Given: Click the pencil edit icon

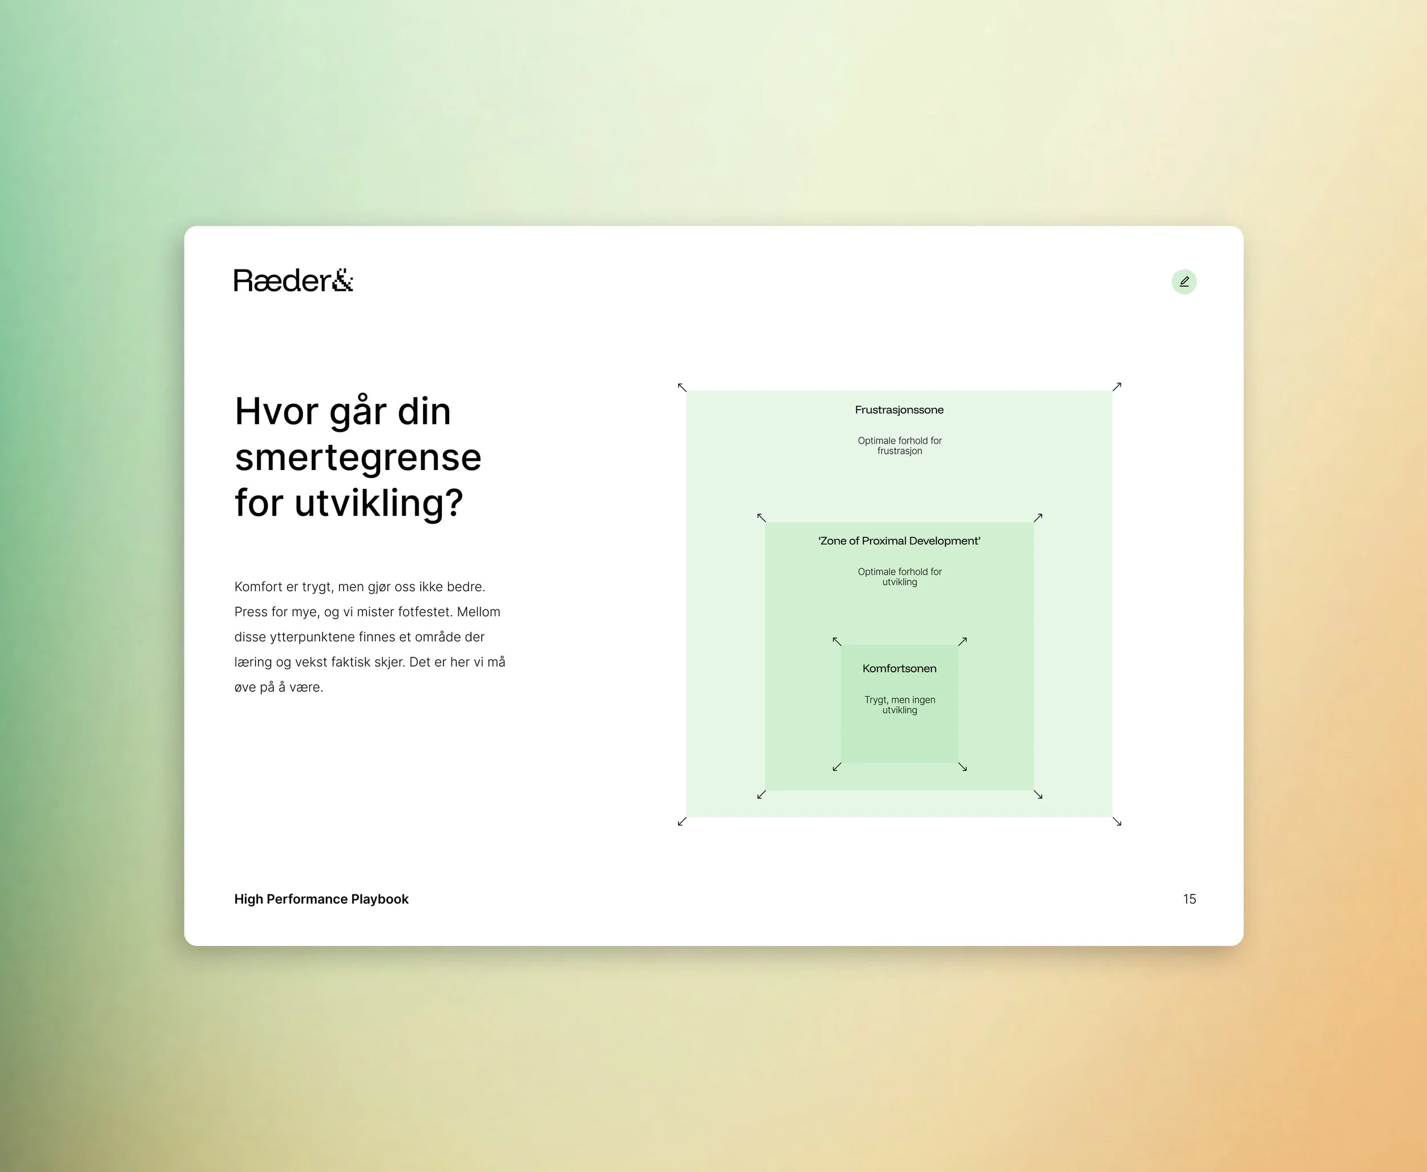Looking at the screenshot, I should point(1184,282).
